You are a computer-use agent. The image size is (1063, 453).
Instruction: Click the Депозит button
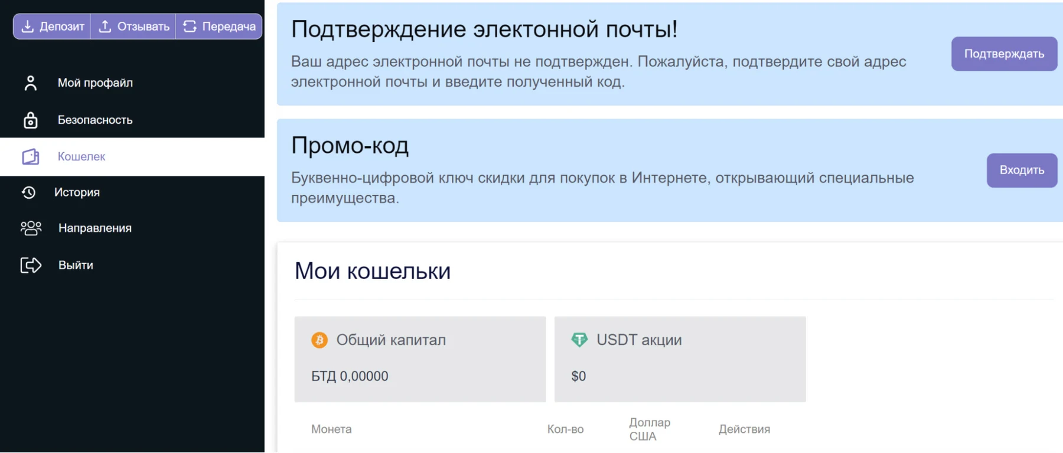coord(52,27)
